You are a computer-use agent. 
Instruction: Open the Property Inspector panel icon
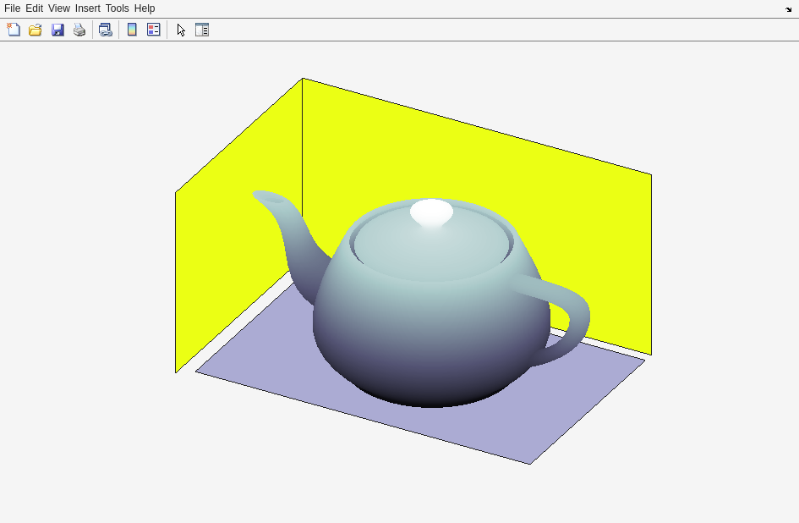202,30
